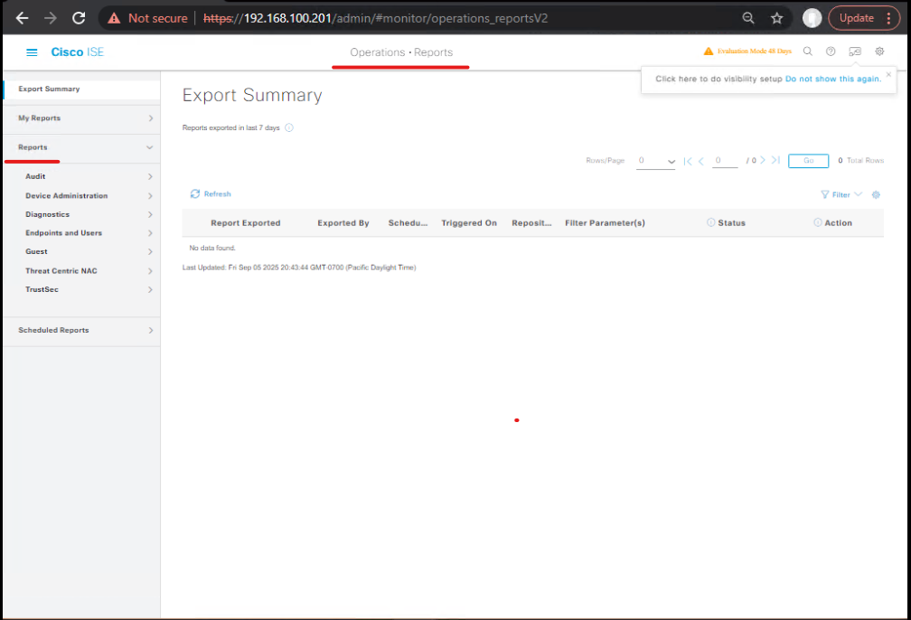Open ISE search magnifier icon
Image resolution: width=911 pixels, height=620 pixels.
pyautogui.click(x=808, y=52)
